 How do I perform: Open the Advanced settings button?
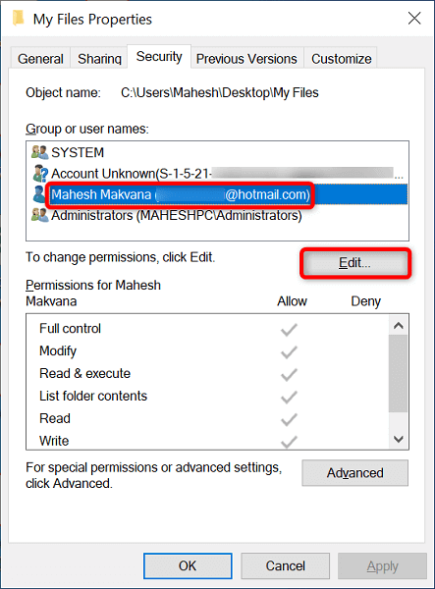tap(355, 473)
